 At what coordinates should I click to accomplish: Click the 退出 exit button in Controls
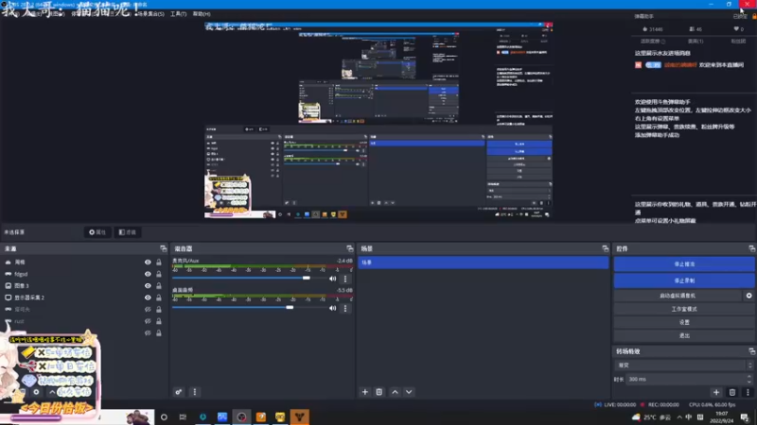point(684,335)
